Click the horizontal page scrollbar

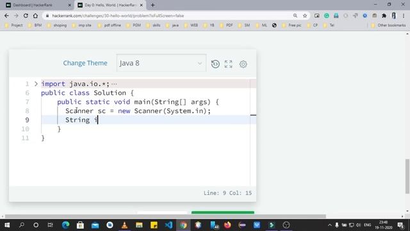tap(165, 216)
